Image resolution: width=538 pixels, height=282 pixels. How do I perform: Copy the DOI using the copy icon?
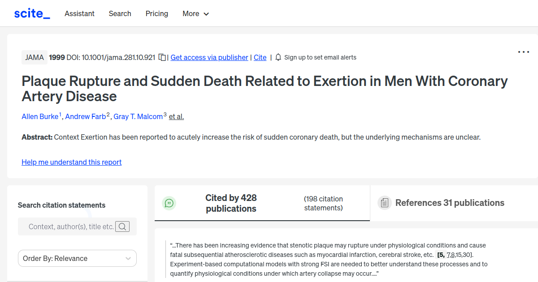pos(162,57)
